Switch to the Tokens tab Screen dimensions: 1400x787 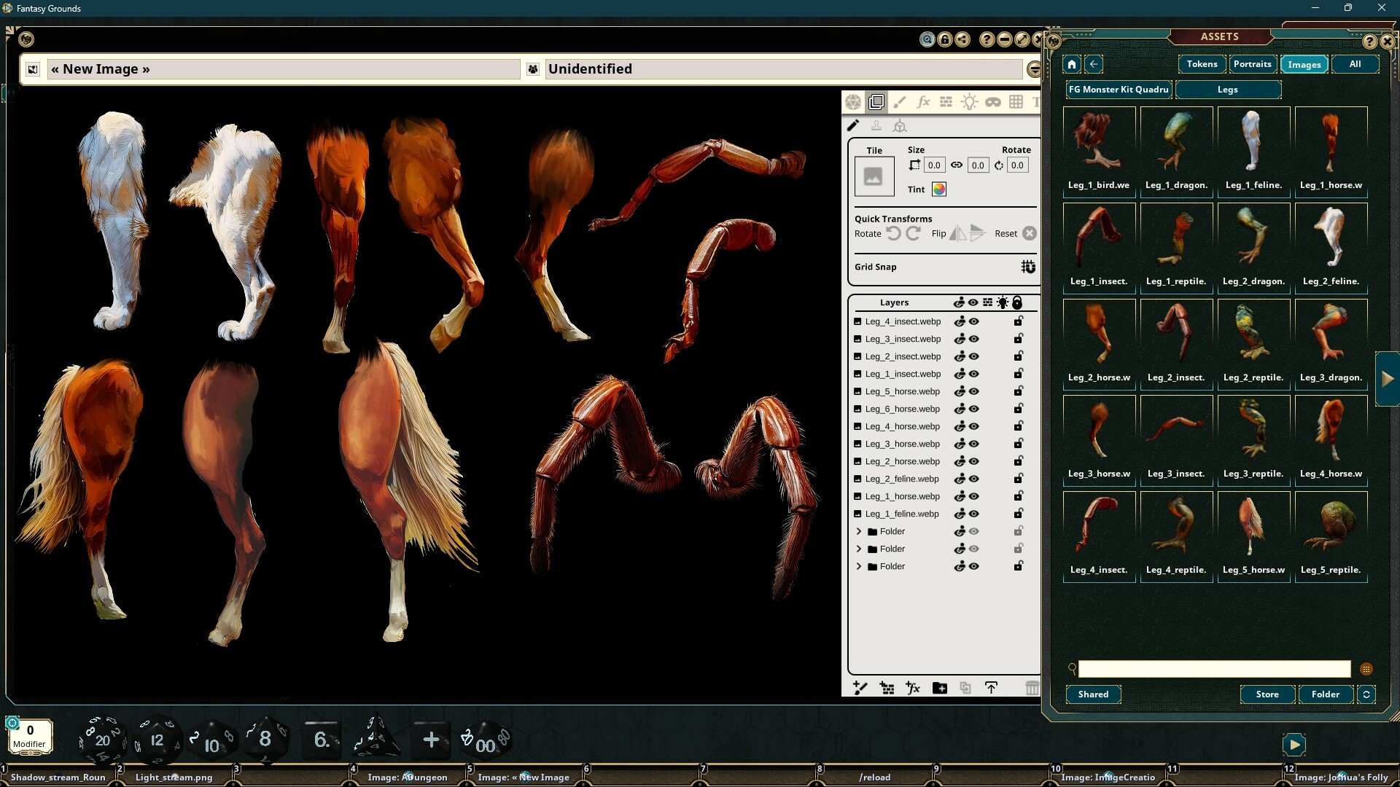(x=1201, y=64)
